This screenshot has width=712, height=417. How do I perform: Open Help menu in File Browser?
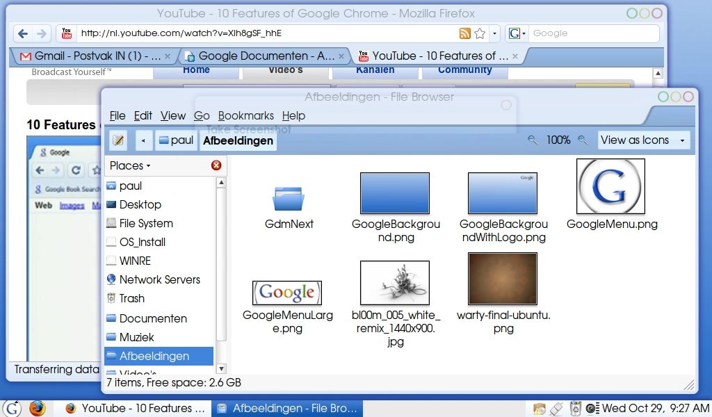293,115
